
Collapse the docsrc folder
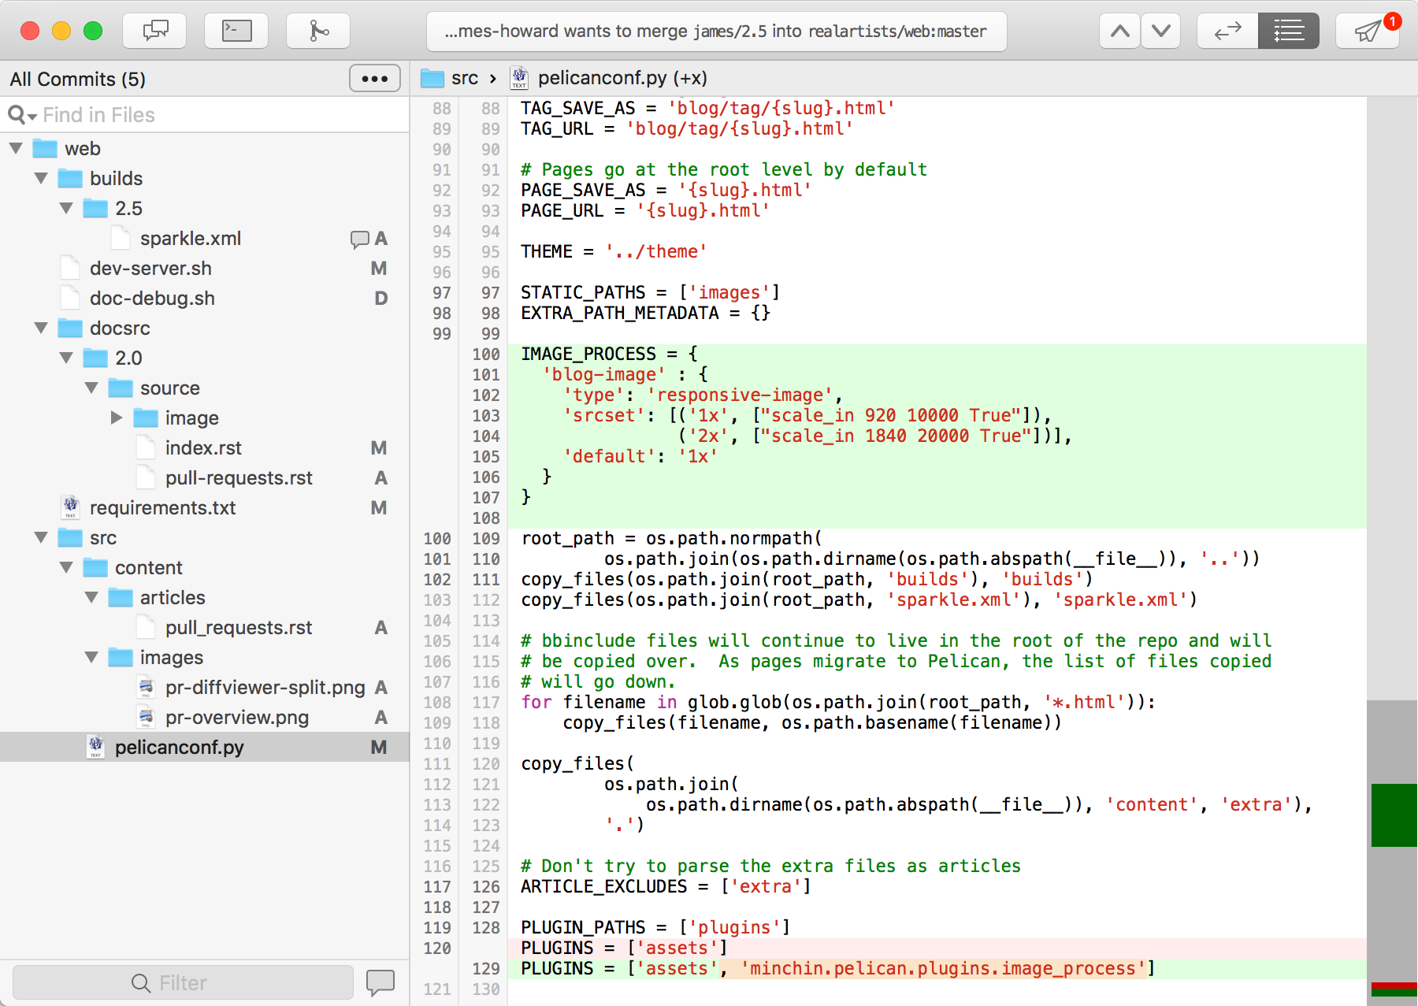point(41,328)
